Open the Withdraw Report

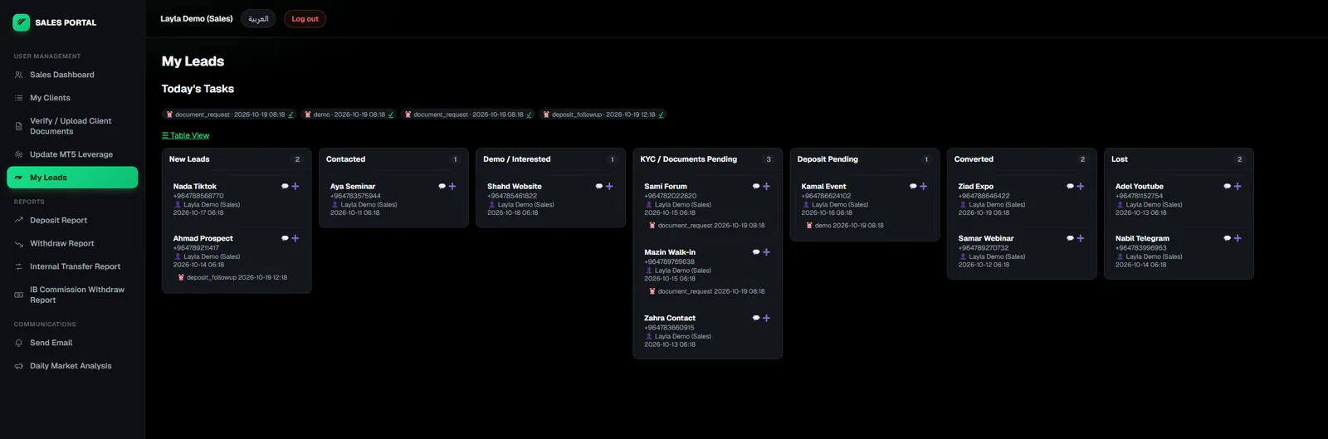click(x=72, y=243)
